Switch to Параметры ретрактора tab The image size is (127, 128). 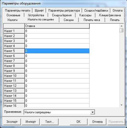tap(64, 10)
